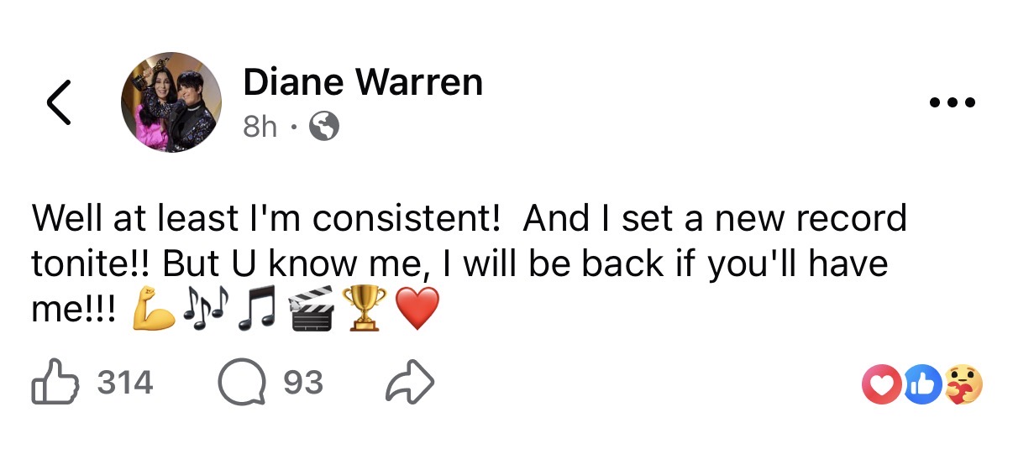This screenshot has width=1013, height=454.
Task: Go back using the left chevron arrow
Action: tap(58, 104)
